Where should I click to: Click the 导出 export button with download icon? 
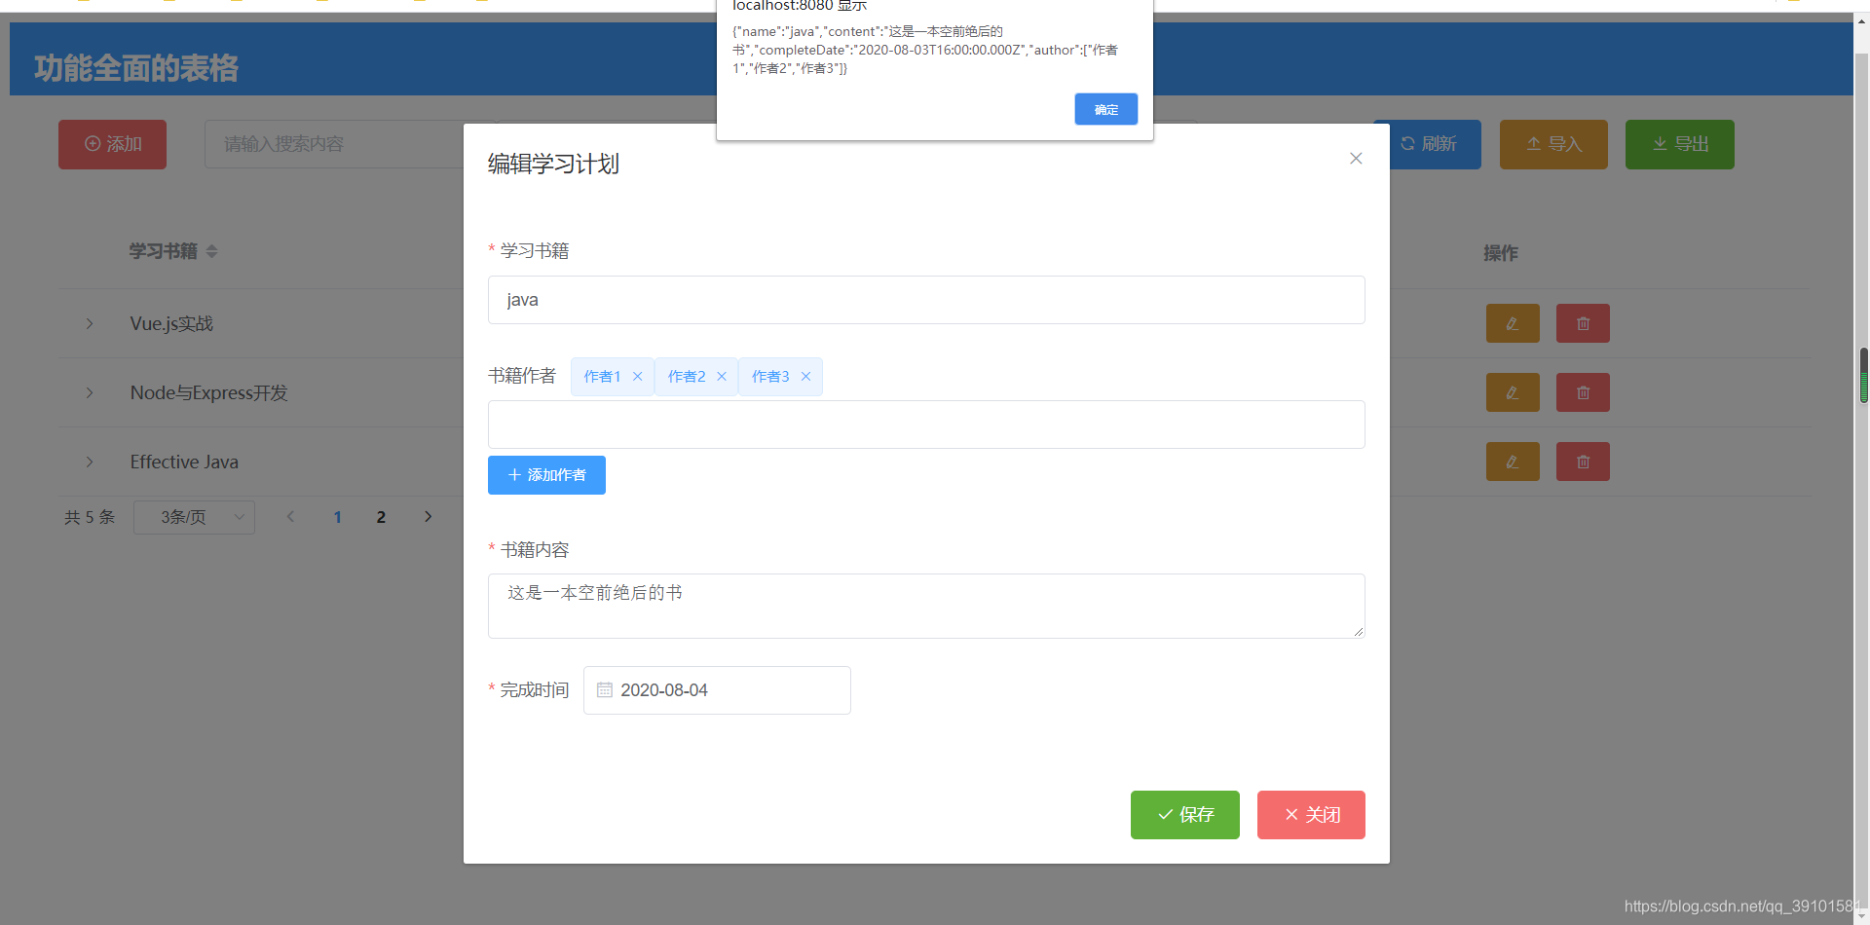point(1678,144)
